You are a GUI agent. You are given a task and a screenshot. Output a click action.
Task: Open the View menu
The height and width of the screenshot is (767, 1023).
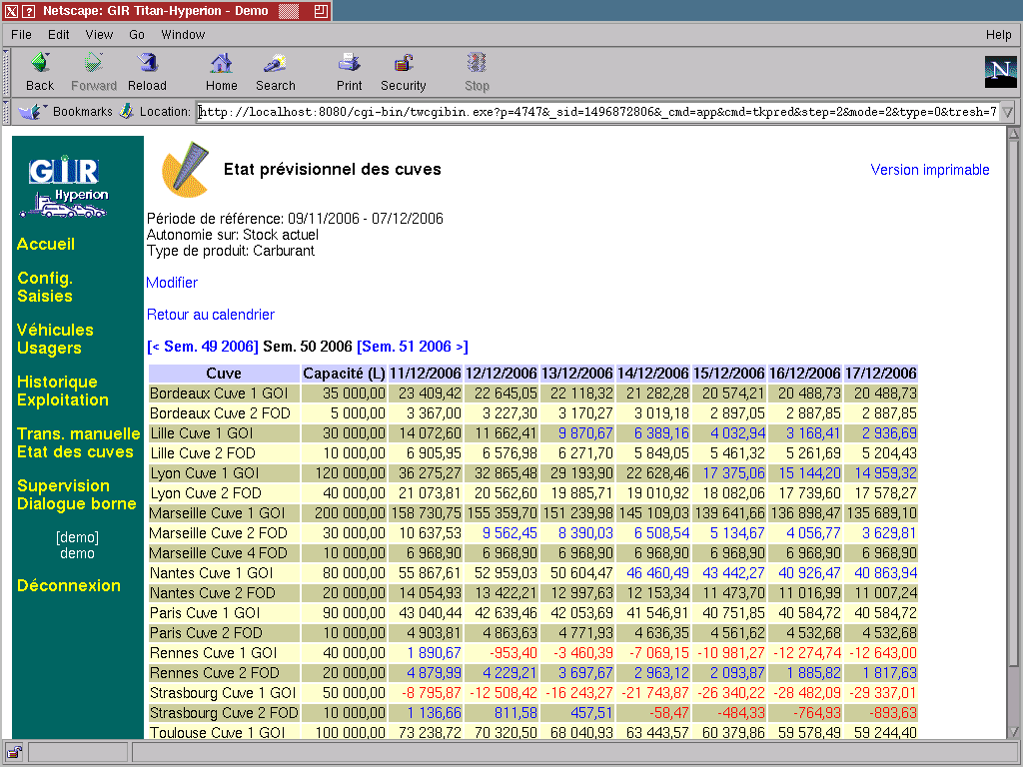coord(99,35)
